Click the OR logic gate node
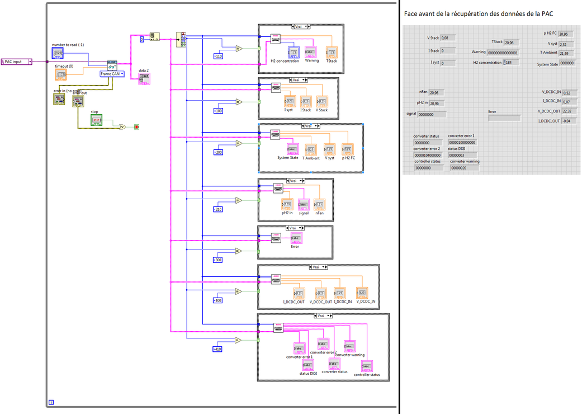The width and height of the screenshot is (587, 414). (x=122, y=127)
